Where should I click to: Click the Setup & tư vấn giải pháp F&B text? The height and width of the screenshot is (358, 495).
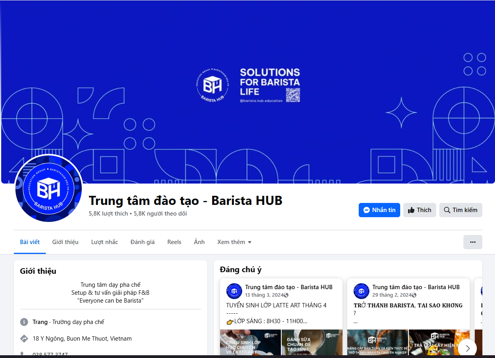click(x=111, y=293)
